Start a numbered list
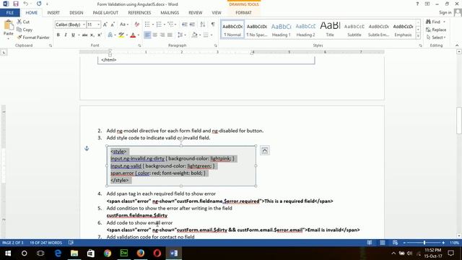The image size is (462, 260). point(159,25)
